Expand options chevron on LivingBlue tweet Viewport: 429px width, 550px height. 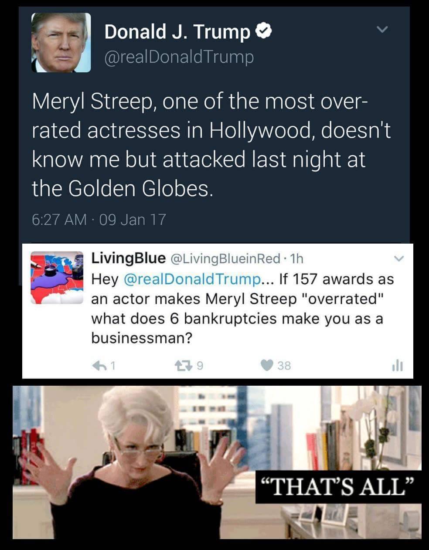coord(398,258)
